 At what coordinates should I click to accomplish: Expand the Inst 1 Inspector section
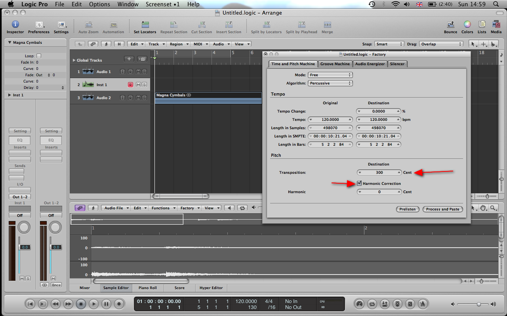point(10,95)
